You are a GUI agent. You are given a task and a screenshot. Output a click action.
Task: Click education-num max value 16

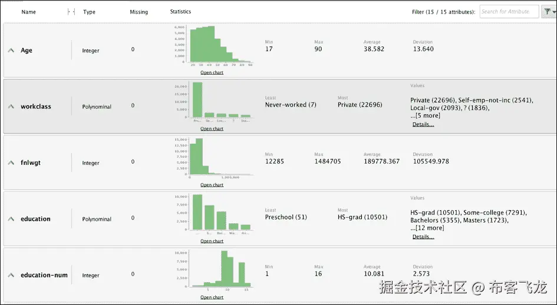click(318, 274)
